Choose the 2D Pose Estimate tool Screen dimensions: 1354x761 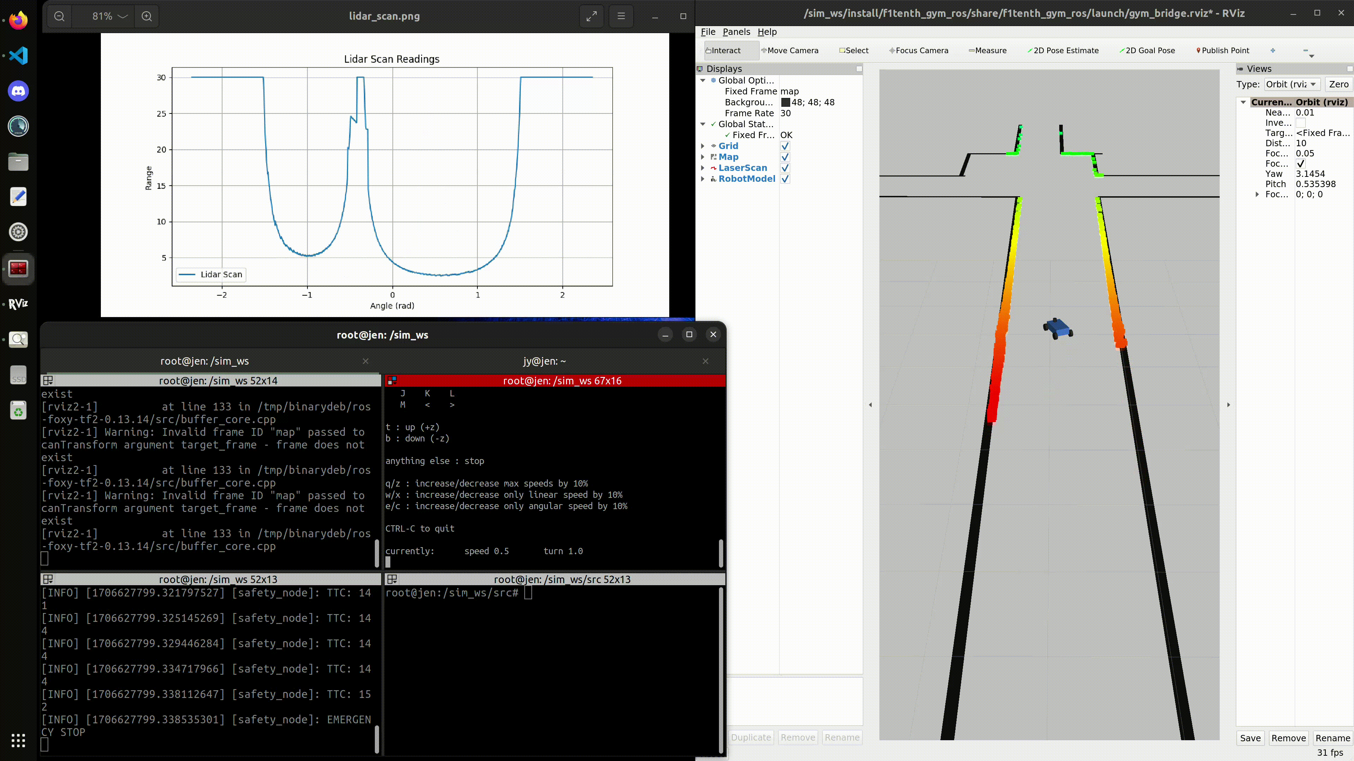pos(1063,50)
